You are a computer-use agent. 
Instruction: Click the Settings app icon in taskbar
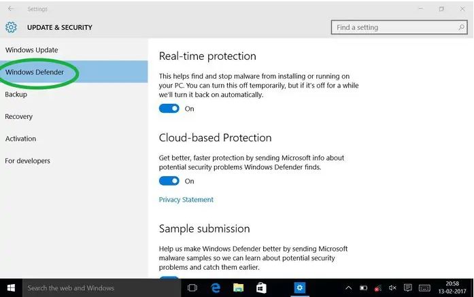point(300,287)
